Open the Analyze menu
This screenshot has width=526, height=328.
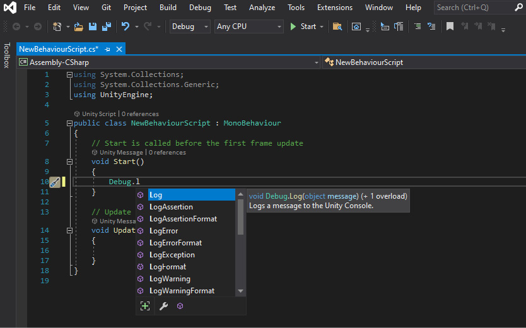point(262,8)
